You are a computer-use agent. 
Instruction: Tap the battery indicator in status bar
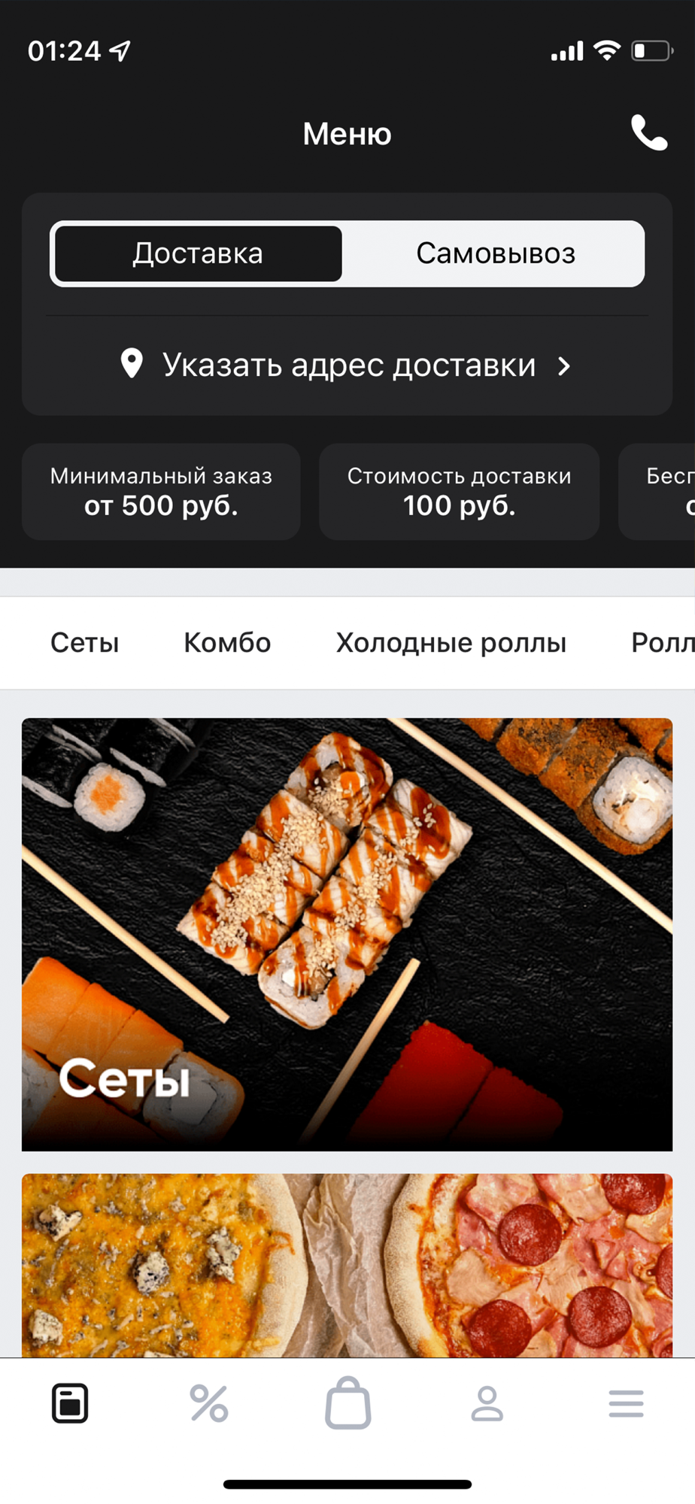tap(652, 51)
